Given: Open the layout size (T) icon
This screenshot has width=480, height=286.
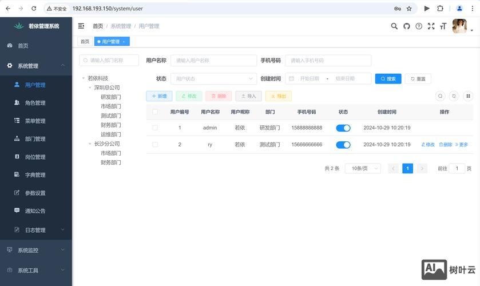Looking at the screenshot, I should click(x=443, y=26).
